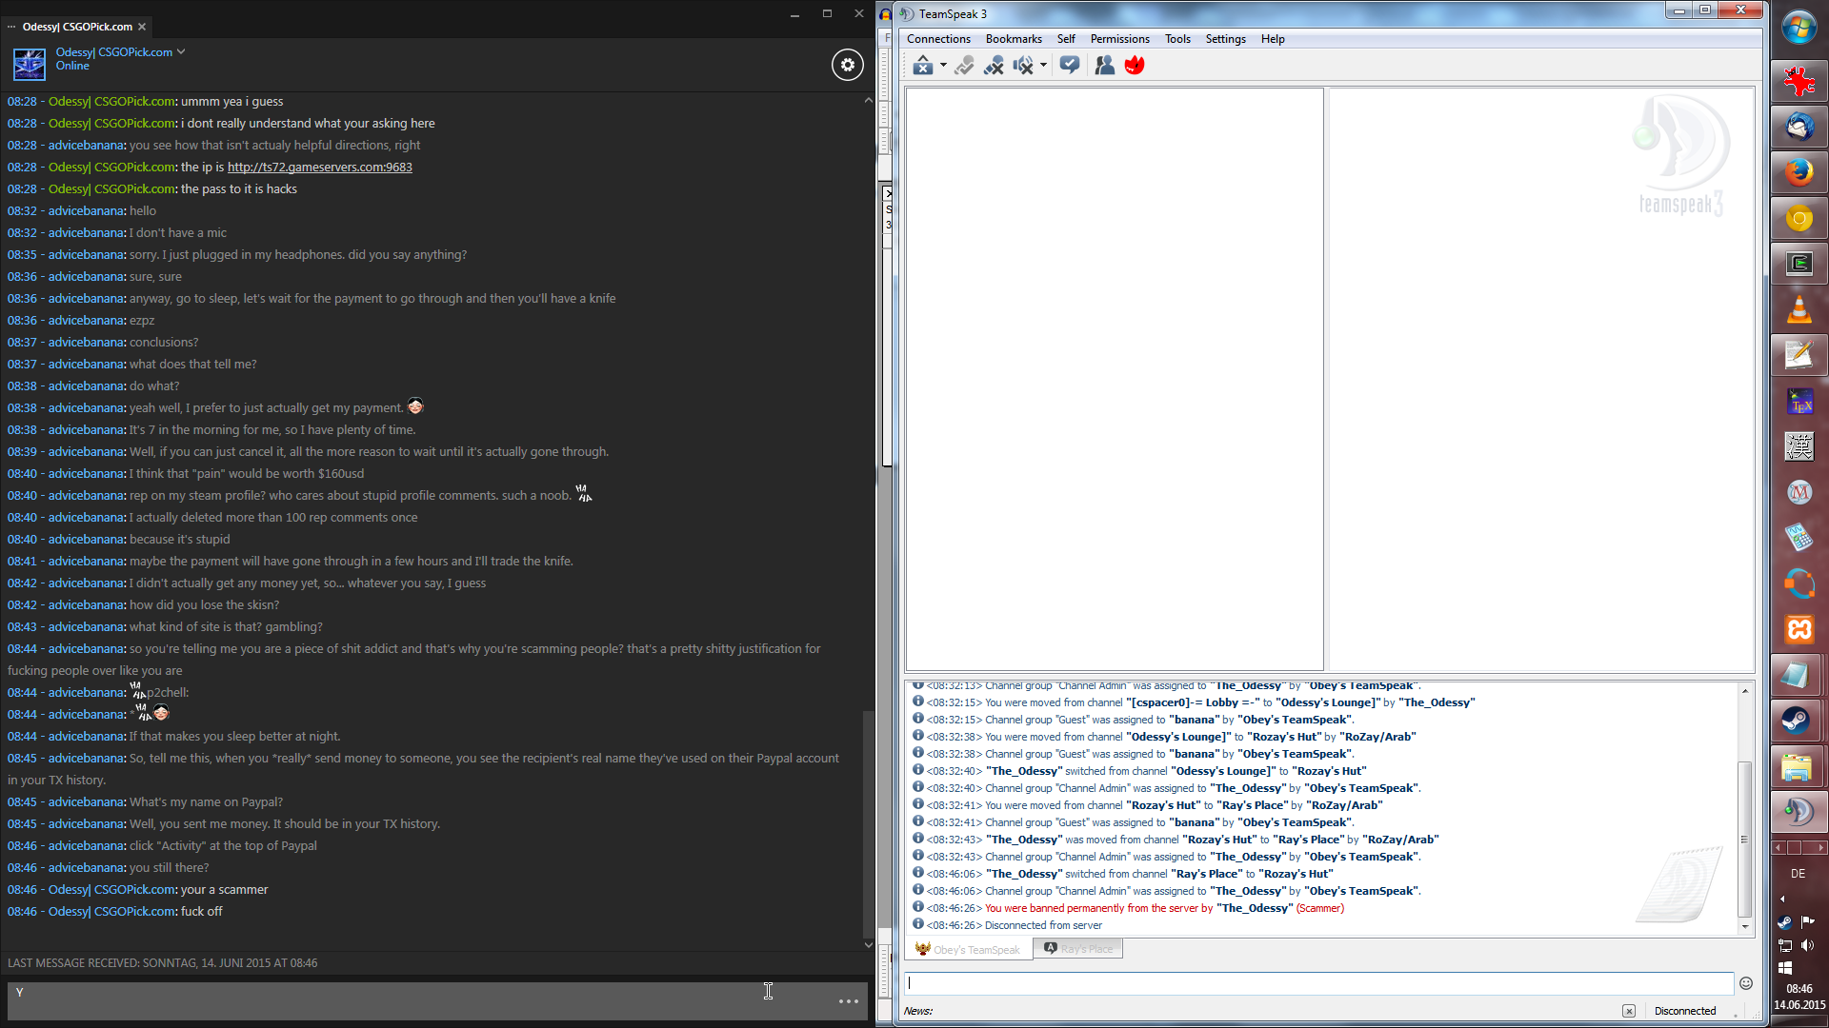Toggle the Away status toolbar icon
Image resolution: width=1829 pixels, height=1028 pixels.
pos(922,66)
